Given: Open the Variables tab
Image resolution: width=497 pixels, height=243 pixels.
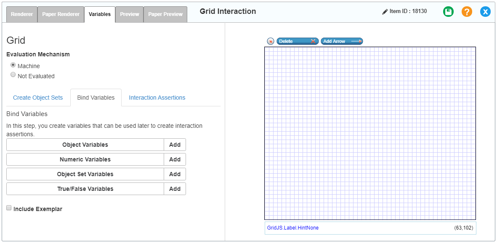Looking at the screenshot, I should (100, 14).
